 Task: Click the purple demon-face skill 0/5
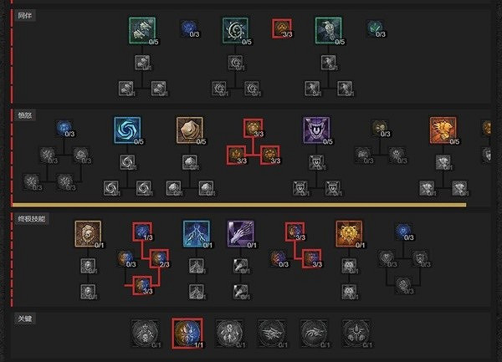316,130
